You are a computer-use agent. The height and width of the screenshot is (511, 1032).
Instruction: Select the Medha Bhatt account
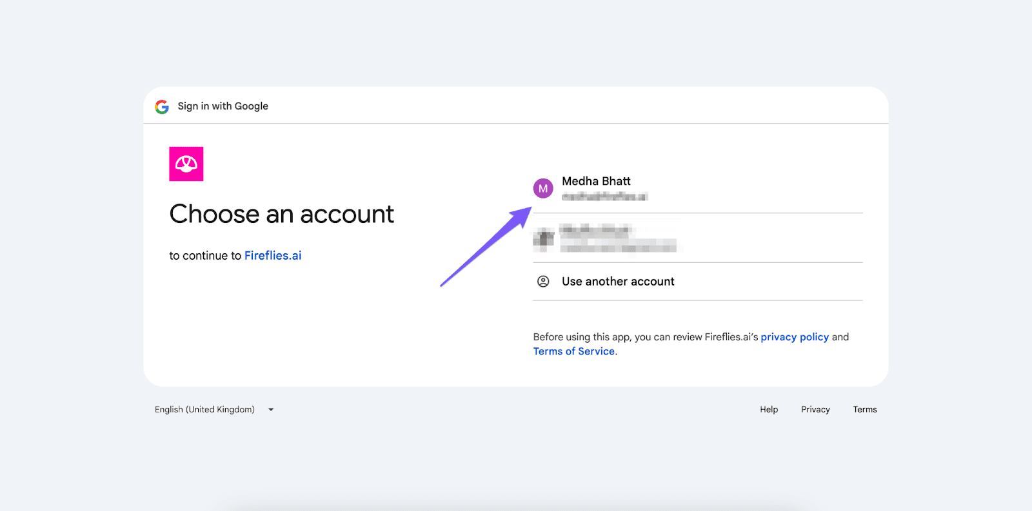(x=698, y=188)
